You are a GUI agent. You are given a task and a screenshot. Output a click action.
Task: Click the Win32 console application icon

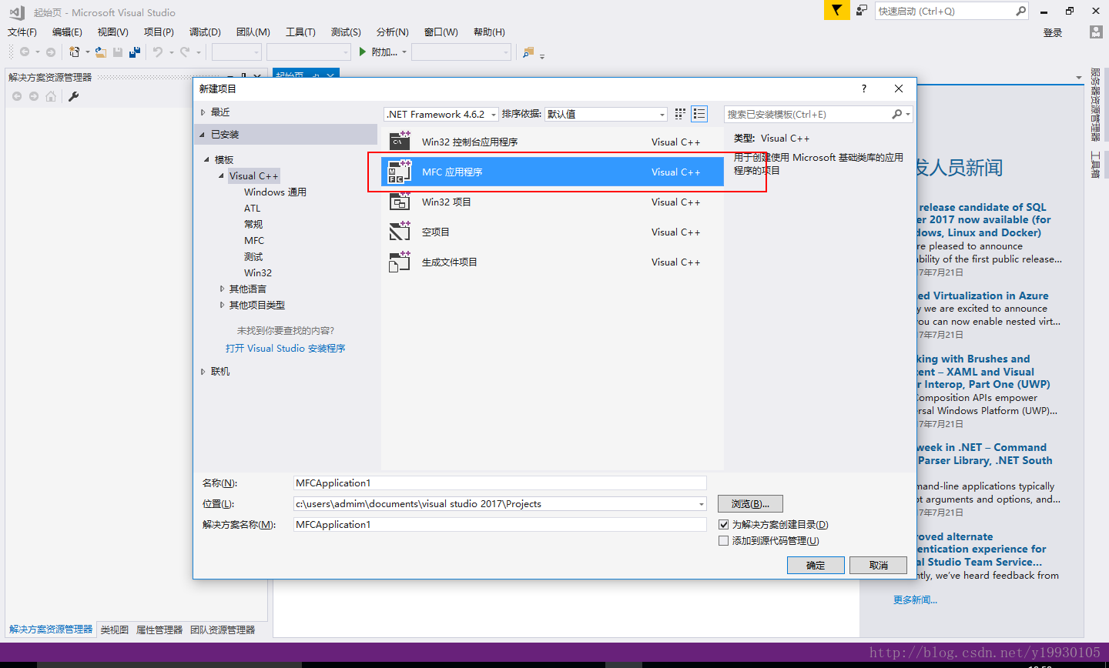point(400,142)
